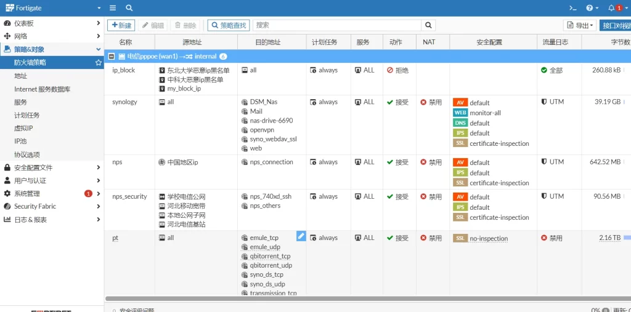Open the 导出 dropdown
Viewport: 631px width, 312px height.
coord(580,25)
